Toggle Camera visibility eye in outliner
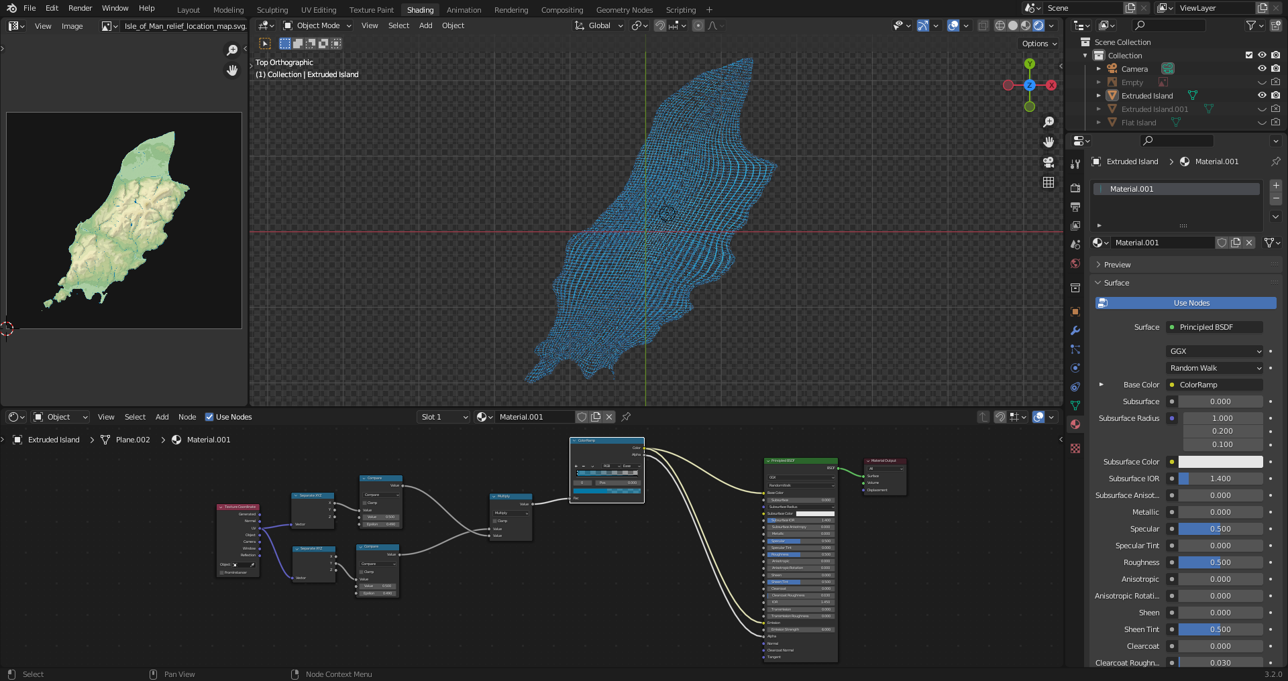 tap(1261, 69)
